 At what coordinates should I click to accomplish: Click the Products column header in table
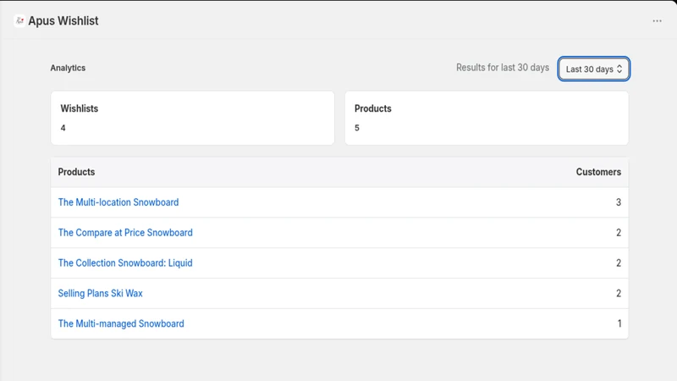(76, 172)
